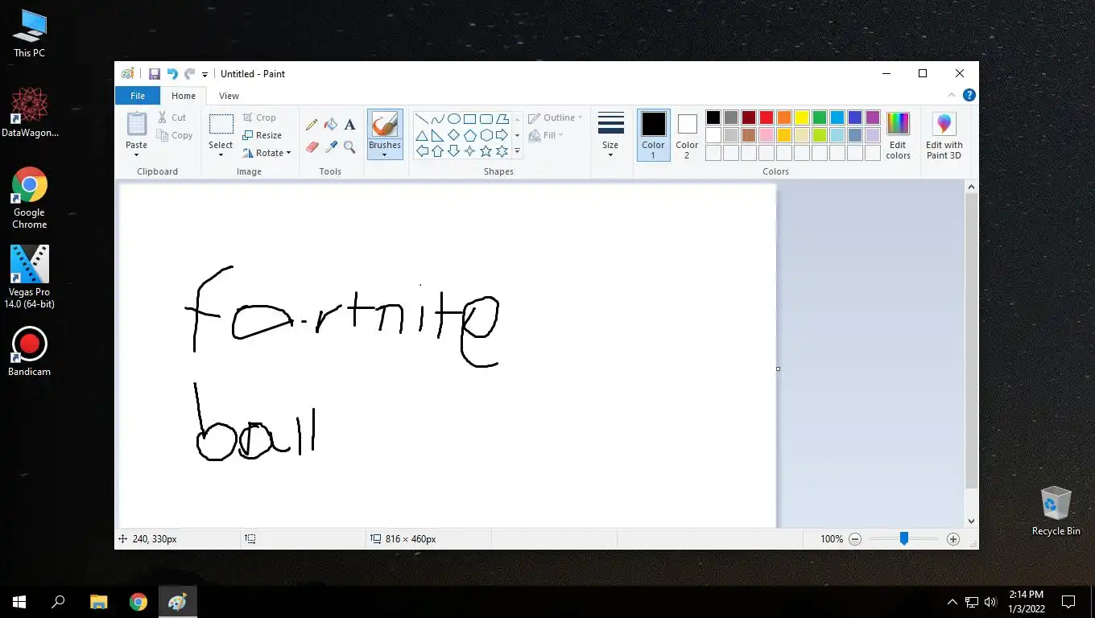Viewport: 1095px width, 618px height.
Task: Activate Color 1 foreground selector
Action: click(x=653, y=135)
